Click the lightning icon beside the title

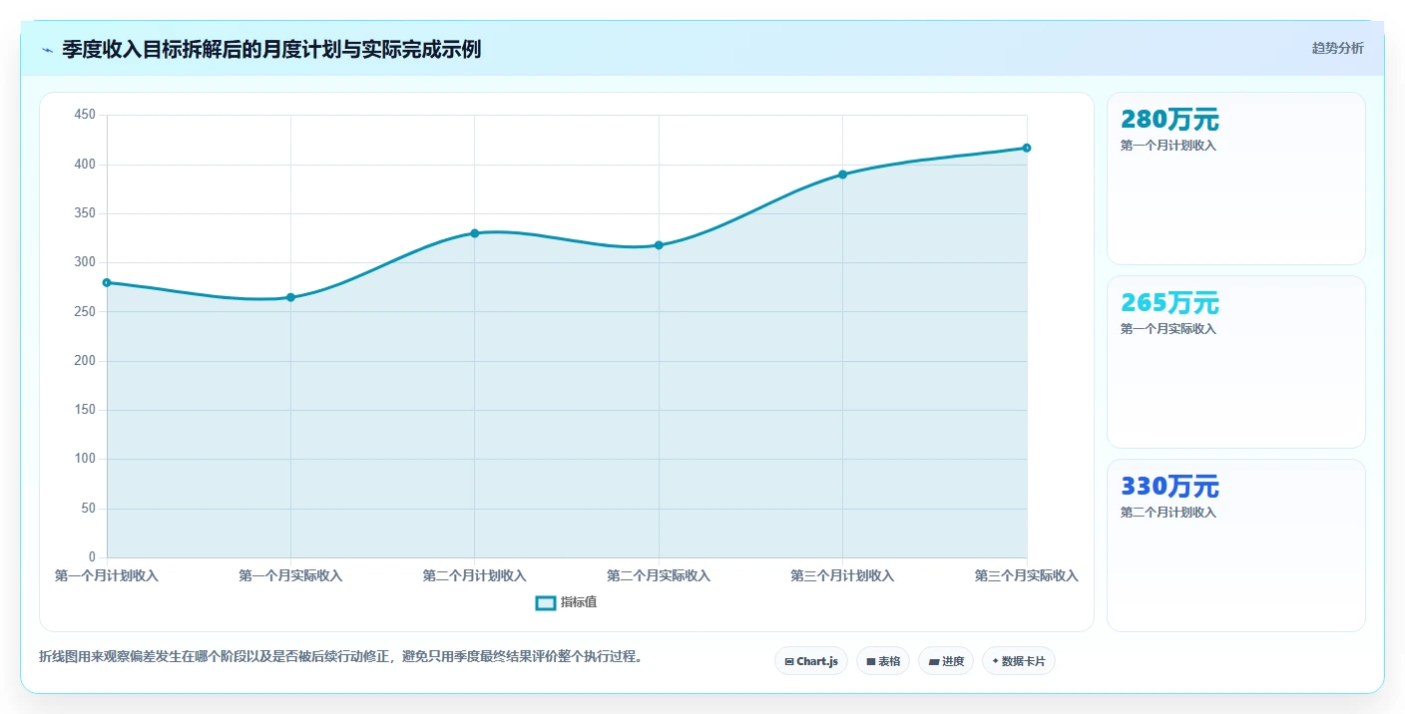(47, 49)
